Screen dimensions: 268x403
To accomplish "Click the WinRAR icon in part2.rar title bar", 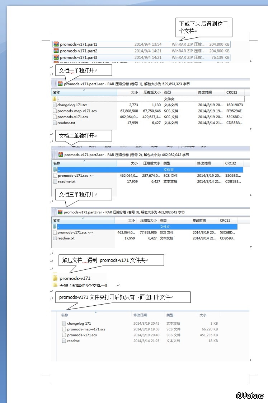I will click(x=60, y=154).
